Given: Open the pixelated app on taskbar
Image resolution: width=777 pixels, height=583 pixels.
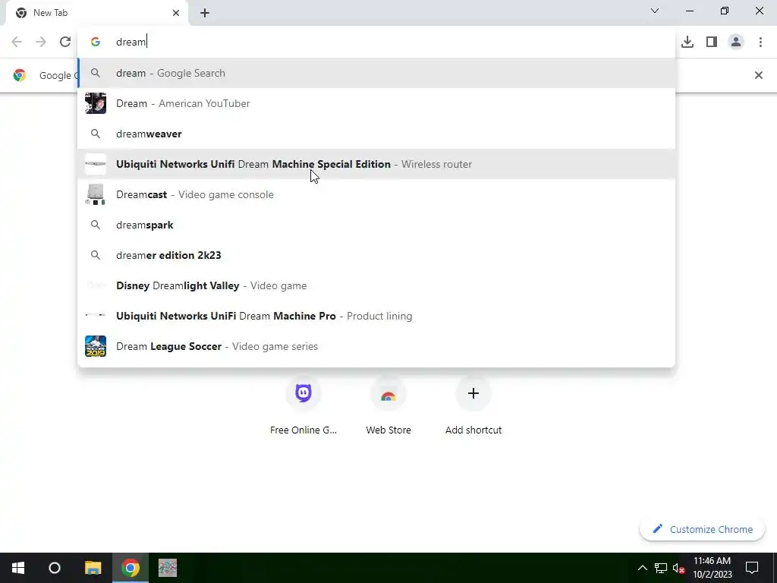Looking at the screenshot, I should click(168, 568).
